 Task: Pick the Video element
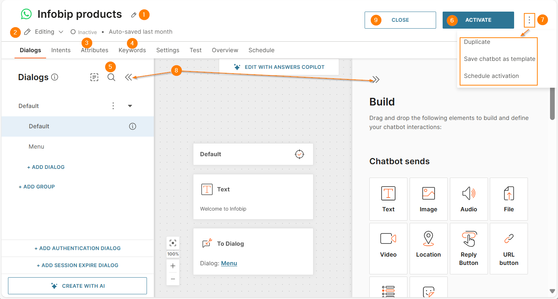pos(388,249)
